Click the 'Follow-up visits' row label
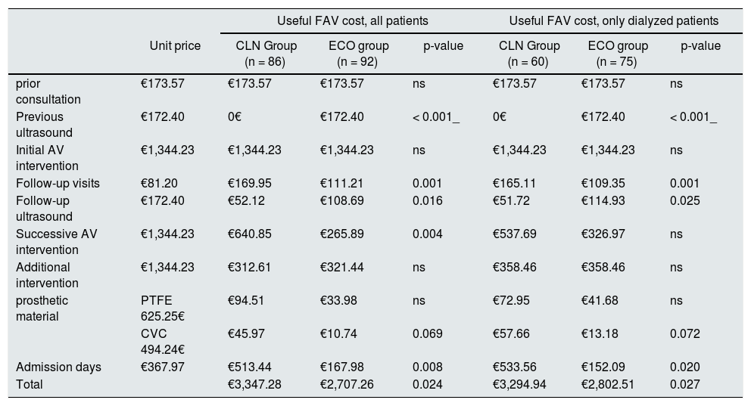751x406 pixels. tap(58, 183)
